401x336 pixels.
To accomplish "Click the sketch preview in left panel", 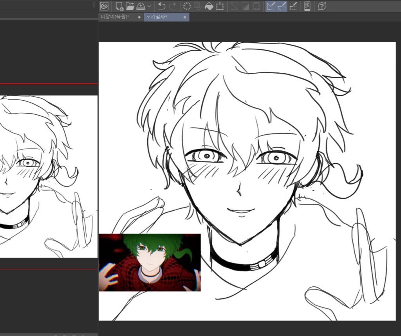I will (49, 177).
